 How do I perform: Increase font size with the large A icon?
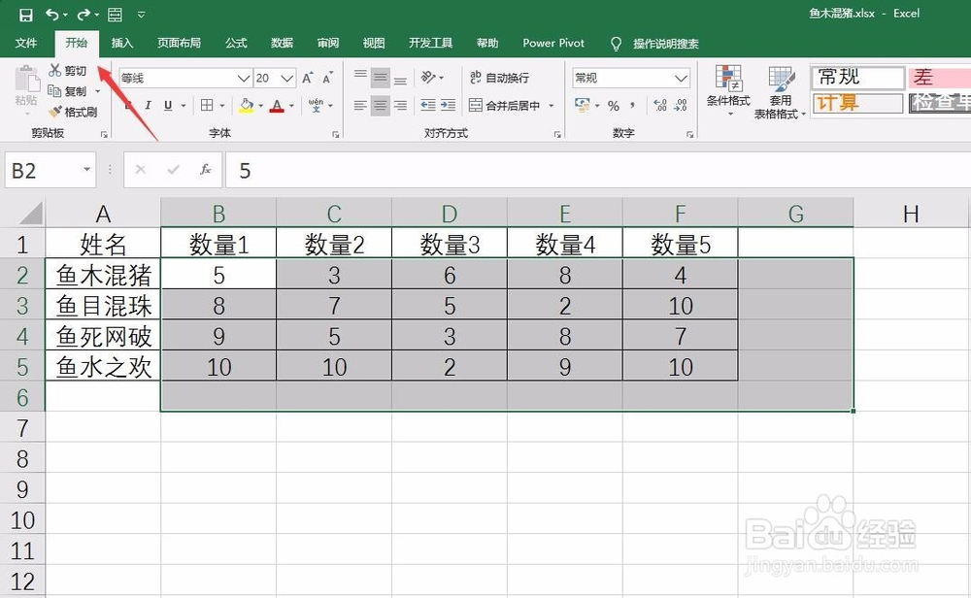click(308, 78)
